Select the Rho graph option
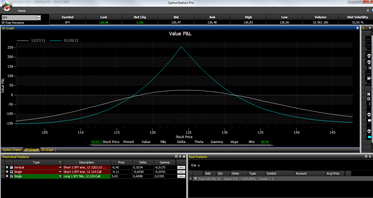 [x=252, y=142]
